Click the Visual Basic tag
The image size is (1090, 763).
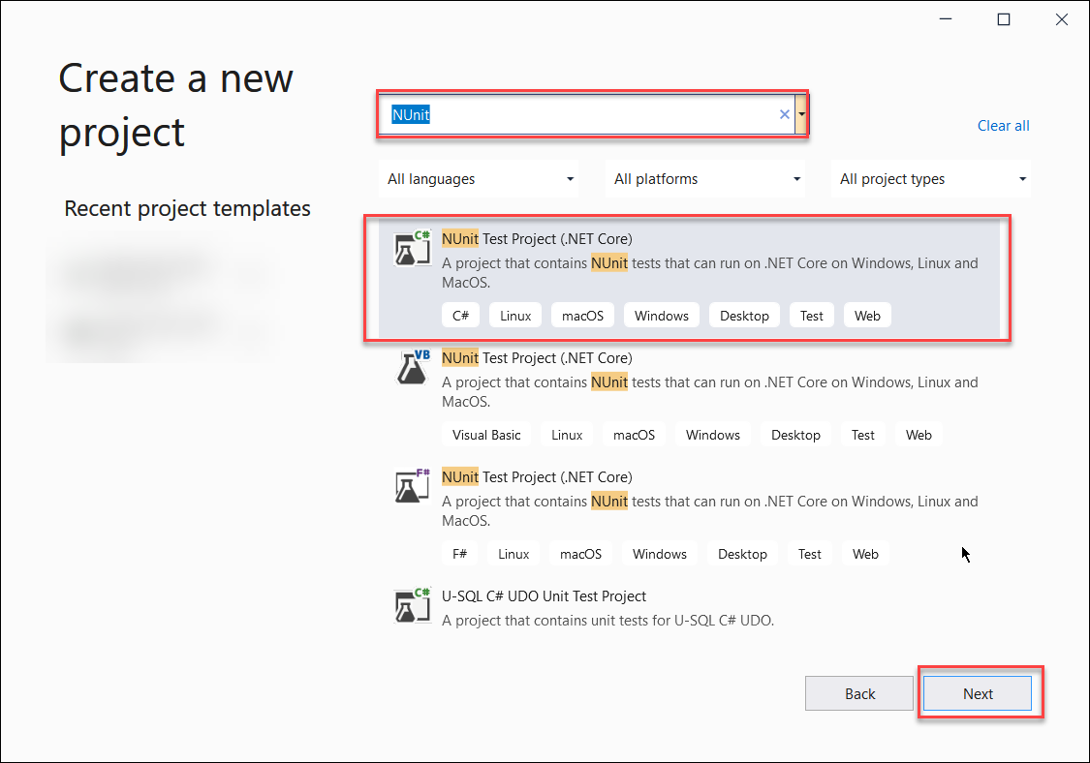[x=486, y=435]
